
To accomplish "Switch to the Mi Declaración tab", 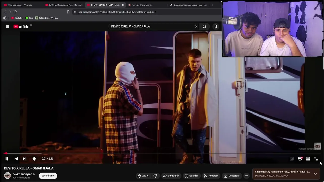I will [64, 5].
